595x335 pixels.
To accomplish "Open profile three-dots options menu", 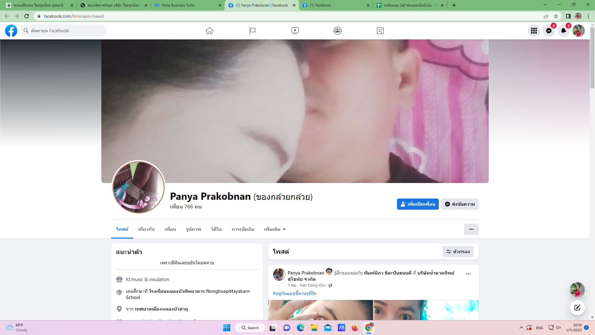I will tap(471, 229).
